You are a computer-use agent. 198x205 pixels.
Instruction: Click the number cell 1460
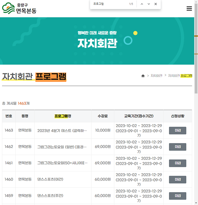click(x=9, y=179)
